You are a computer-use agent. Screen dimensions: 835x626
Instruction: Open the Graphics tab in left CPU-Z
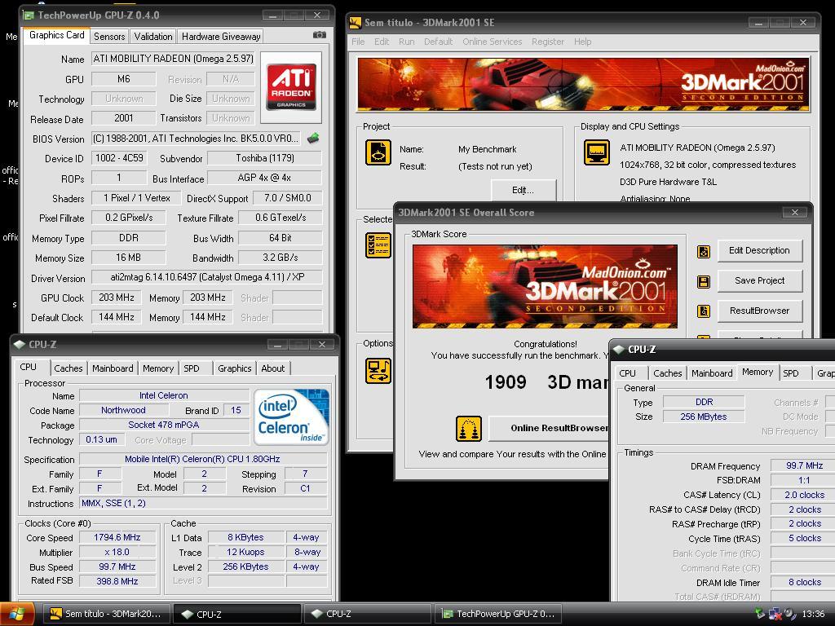click(234, 368)
